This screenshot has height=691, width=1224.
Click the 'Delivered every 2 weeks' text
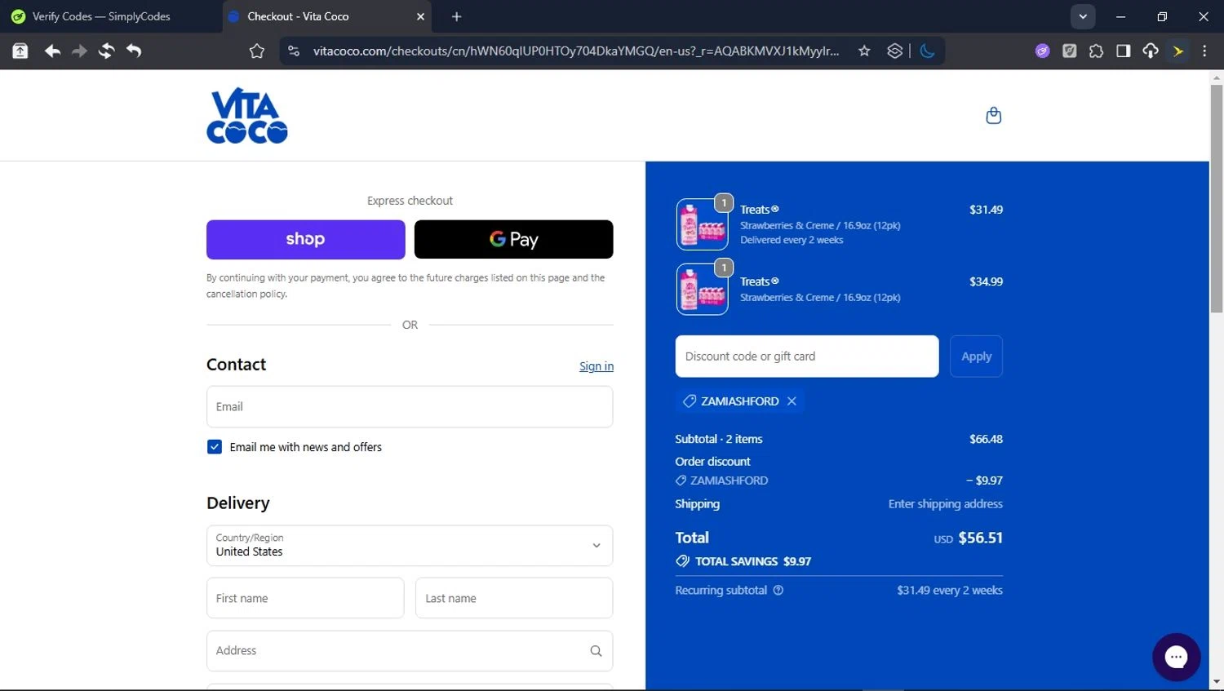point(792,240)
